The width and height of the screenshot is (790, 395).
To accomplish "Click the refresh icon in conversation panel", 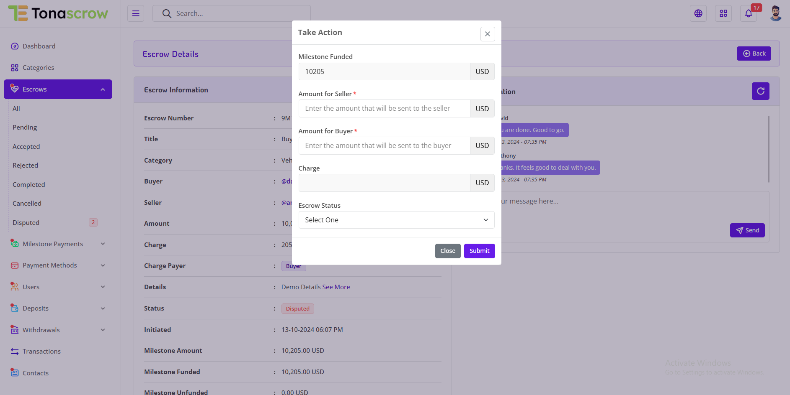I will point(760,91).
